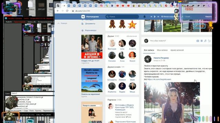Screen dimensions: 220x123
Task: Open online friend Елизавета's avatar
Action: 112,74
